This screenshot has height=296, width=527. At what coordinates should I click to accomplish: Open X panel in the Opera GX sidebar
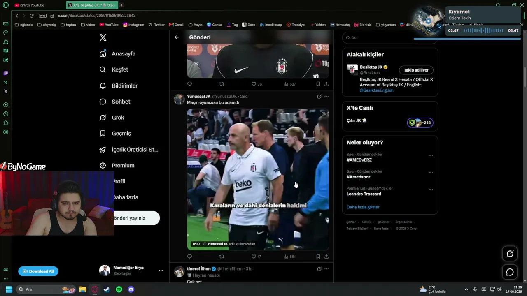(x=6, y=91)
